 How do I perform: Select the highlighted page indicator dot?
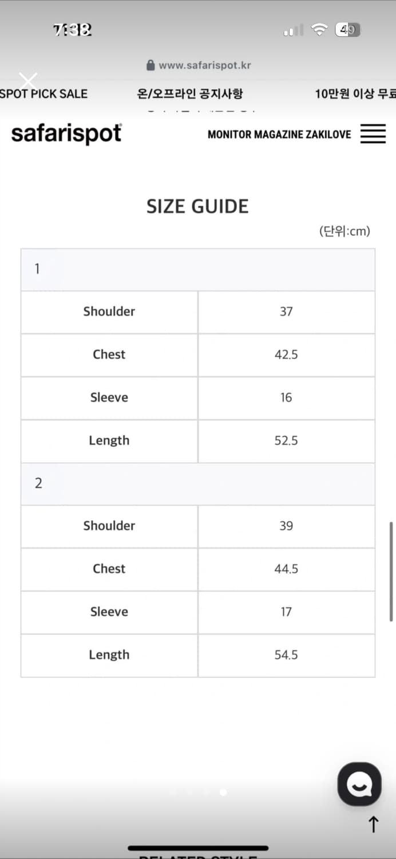pyautogui.click(x=223, y=793)
